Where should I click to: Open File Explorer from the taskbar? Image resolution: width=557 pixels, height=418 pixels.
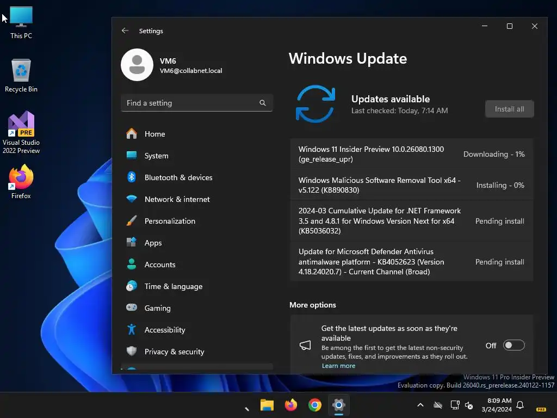pyautogui.click(x=267, y=405)
